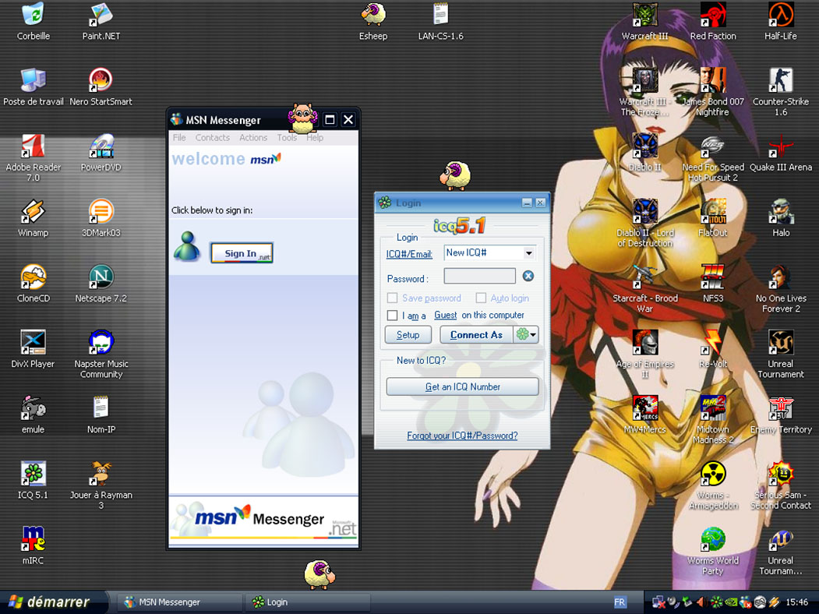819x614 pixels.
Task: Click the ICQ Setup button
Action: 408,335
